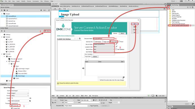Enable the Add Validation checkbox

[116, 49]
